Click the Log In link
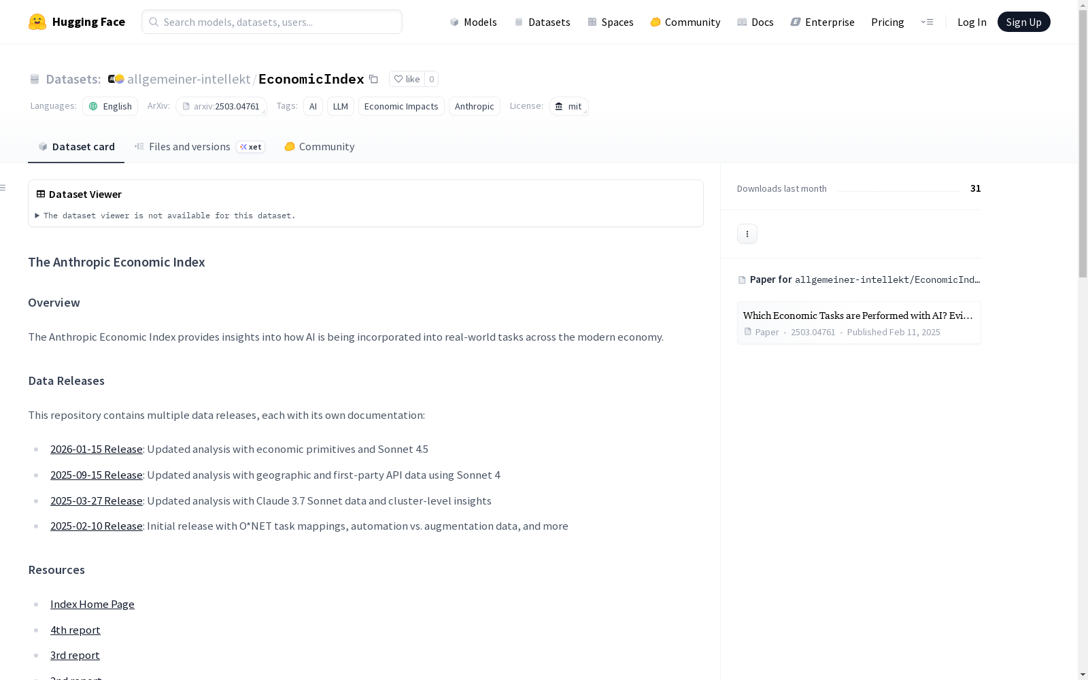 coord(972,22)
